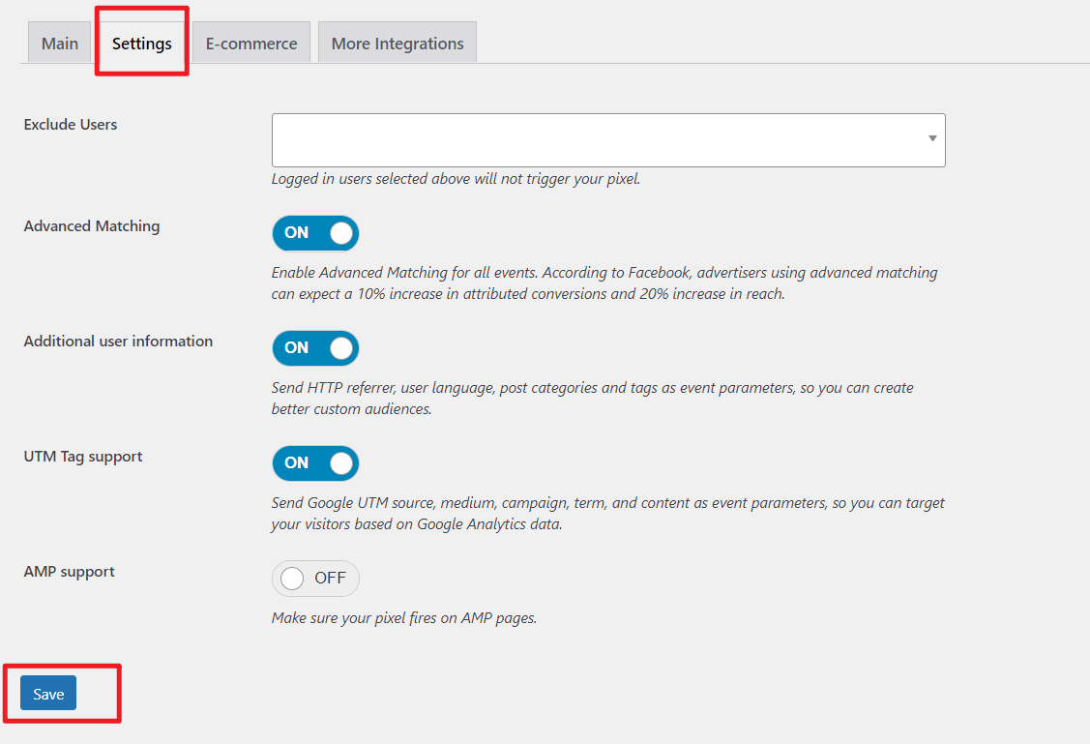Go to More Integrations tab
Image resolution: width=1090 pixels, height=744 pixels.
(x=398, y=44)
